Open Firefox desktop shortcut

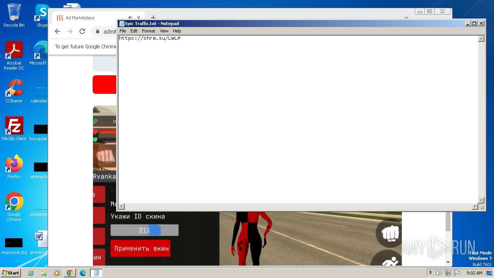tap(14, 167)
